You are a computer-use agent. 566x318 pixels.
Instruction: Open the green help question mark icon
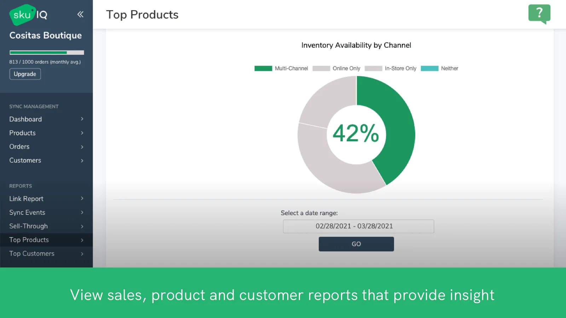(539, 14)
